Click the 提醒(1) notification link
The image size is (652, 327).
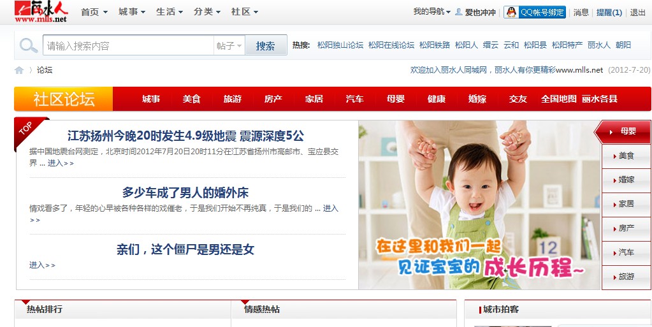pyautogui.click(x=609, y=13)
